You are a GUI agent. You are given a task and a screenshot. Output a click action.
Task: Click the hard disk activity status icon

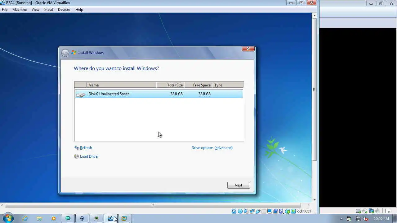(x=234, y=211)
